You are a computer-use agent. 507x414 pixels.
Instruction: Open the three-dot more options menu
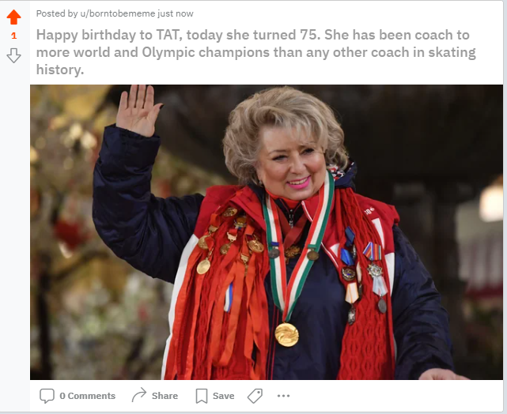(x=284, y=396)
